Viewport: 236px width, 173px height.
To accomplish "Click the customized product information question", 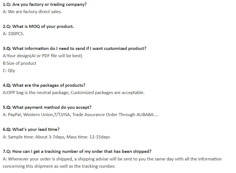I will [x=74, y=49].
